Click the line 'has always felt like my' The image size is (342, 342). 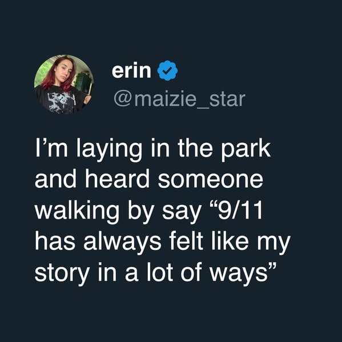coord(163,243)
